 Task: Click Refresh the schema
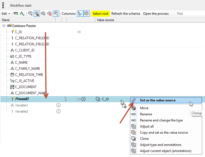(x=126, y=14)
